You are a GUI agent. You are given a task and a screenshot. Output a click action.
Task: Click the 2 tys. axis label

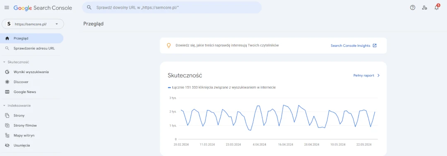click(x=173, y=112)
